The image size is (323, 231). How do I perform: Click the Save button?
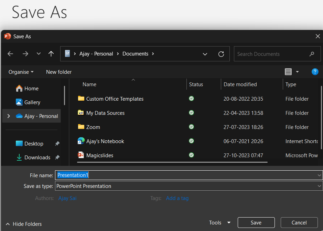pos(256,223)
